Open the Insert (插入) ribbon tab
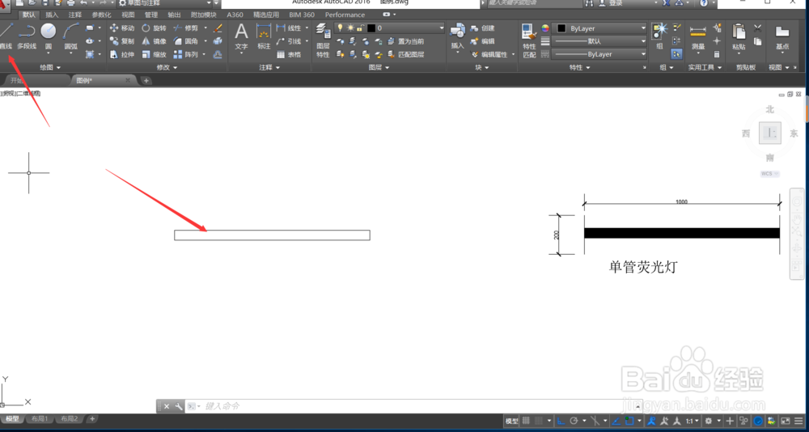 52,15
